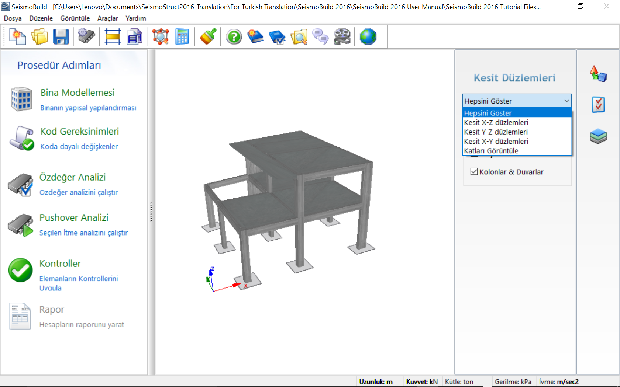Click the red checklist icon on right sidebar

[x=598, y=105]
